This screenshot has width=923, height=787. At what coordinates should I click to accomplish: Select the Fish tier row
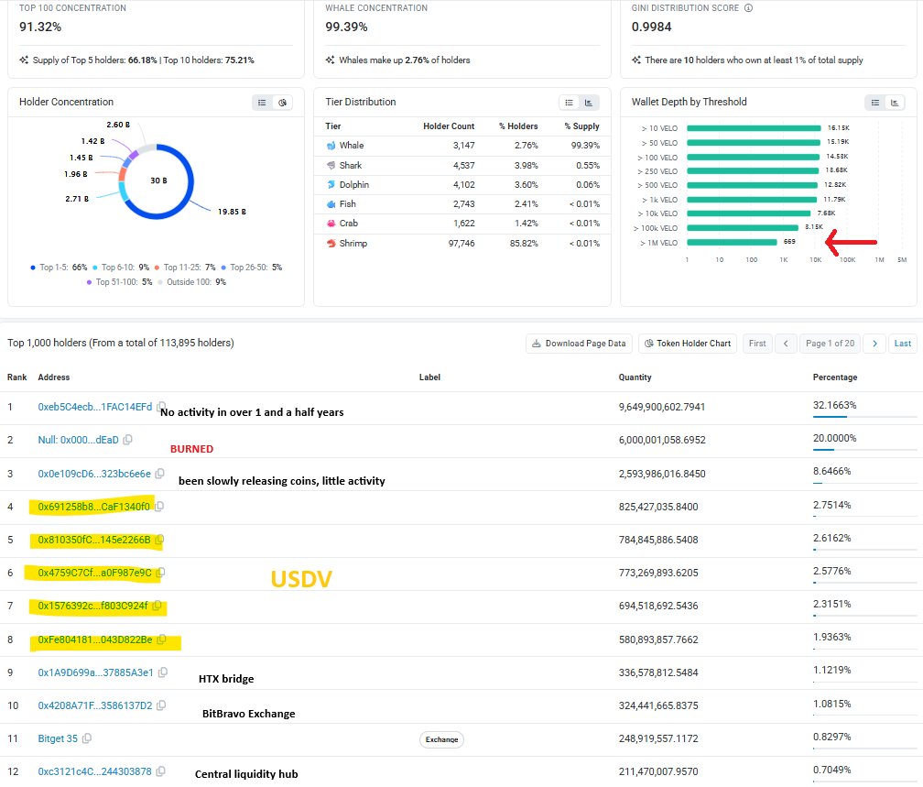pyautogui.click(x=462, y=203)
